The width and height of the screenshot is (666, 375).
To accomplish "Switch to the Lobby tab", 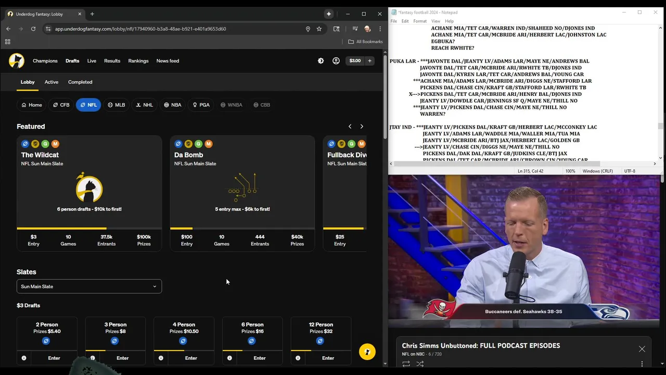I will [x=28, y=82].
